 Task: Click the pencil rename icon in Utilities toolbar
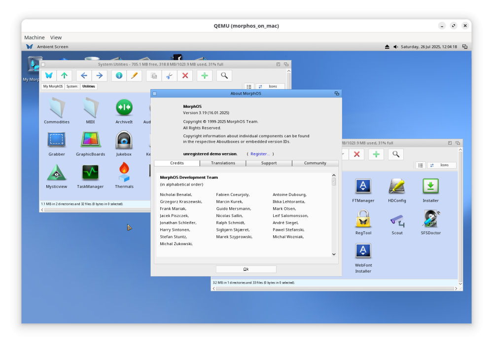pos(134,75)
